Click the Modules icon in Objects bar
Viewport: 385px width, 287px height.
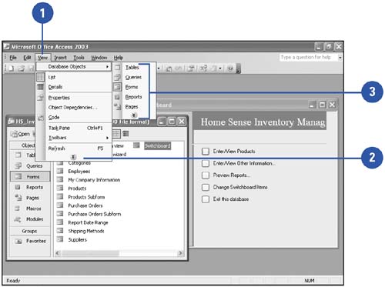coord(18,219)
